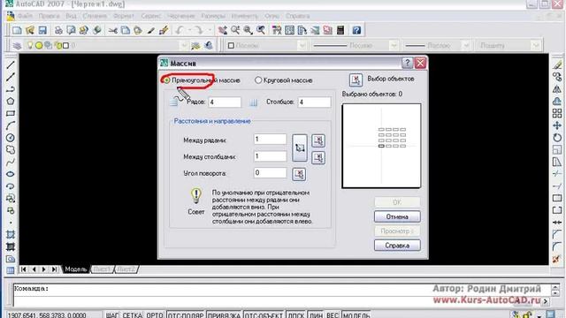Image resolution: width=566 pixels, height=318 pixels.
Task: Open the linetype control dropdown
Action: (x=394, y=45)
